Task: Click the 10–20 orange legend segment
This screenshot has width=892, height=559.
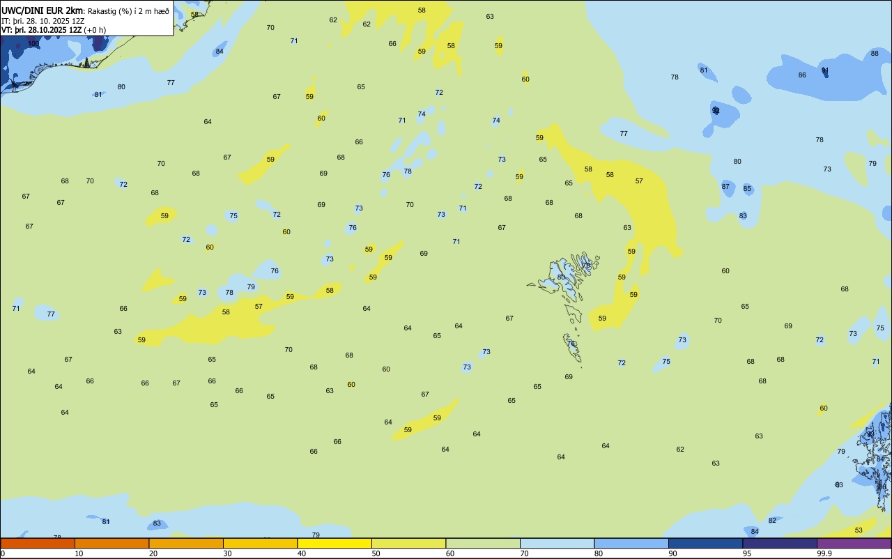Action: point(111,543)
